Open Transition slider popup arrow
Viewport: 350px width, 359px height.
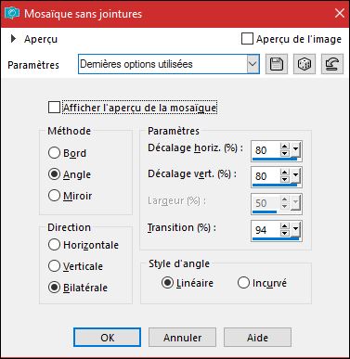(x=296, y=229)
